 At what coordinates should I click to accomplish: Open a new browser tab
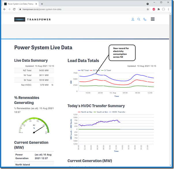point(42,4)
